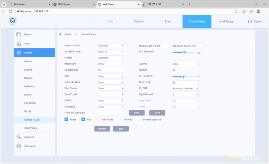Open the Alarm section bell icon
Viewport: 269px width, 164px height.
[x=19, y=44]
